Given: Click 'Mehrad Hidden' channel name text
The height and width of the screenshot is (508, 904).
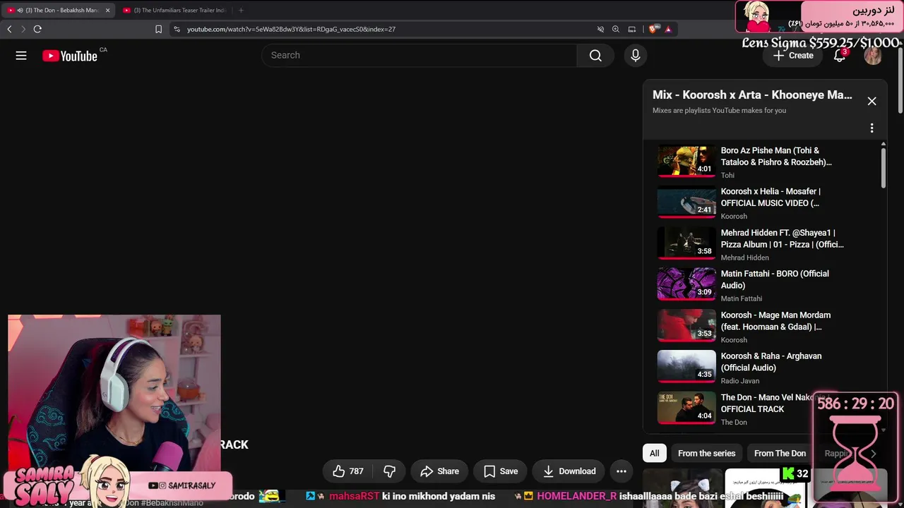Looking at the screenshot, I should [744, 258].
